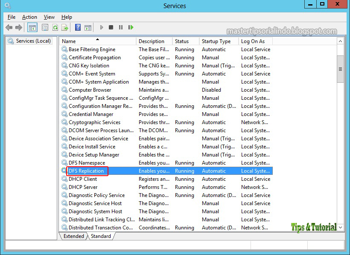
Task: Pause the service using the pause icon
Action: (121, 27)
